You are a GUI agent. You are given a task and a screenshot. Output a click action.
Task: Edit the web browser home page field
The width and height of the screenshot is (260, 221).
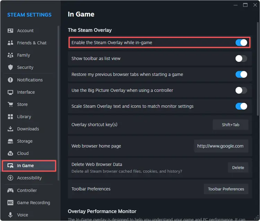221,146
